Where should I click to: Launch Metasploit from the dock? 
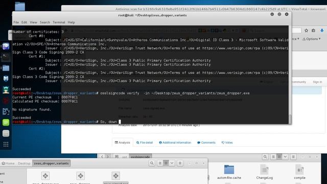(x=6, y=79)
